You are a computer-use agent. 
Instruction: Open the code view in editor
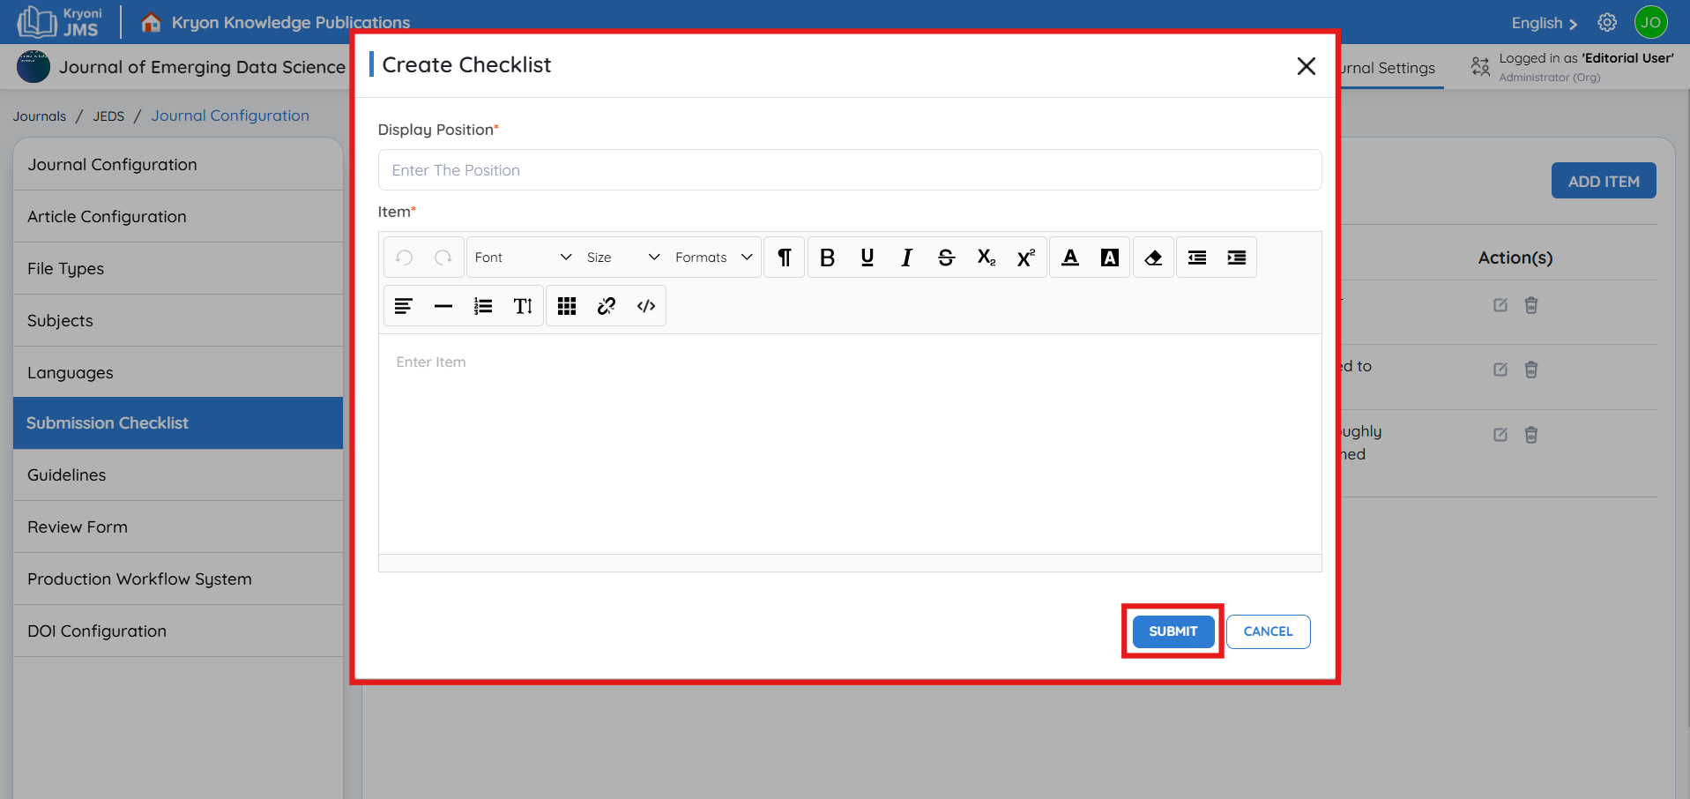coord(646,306)
